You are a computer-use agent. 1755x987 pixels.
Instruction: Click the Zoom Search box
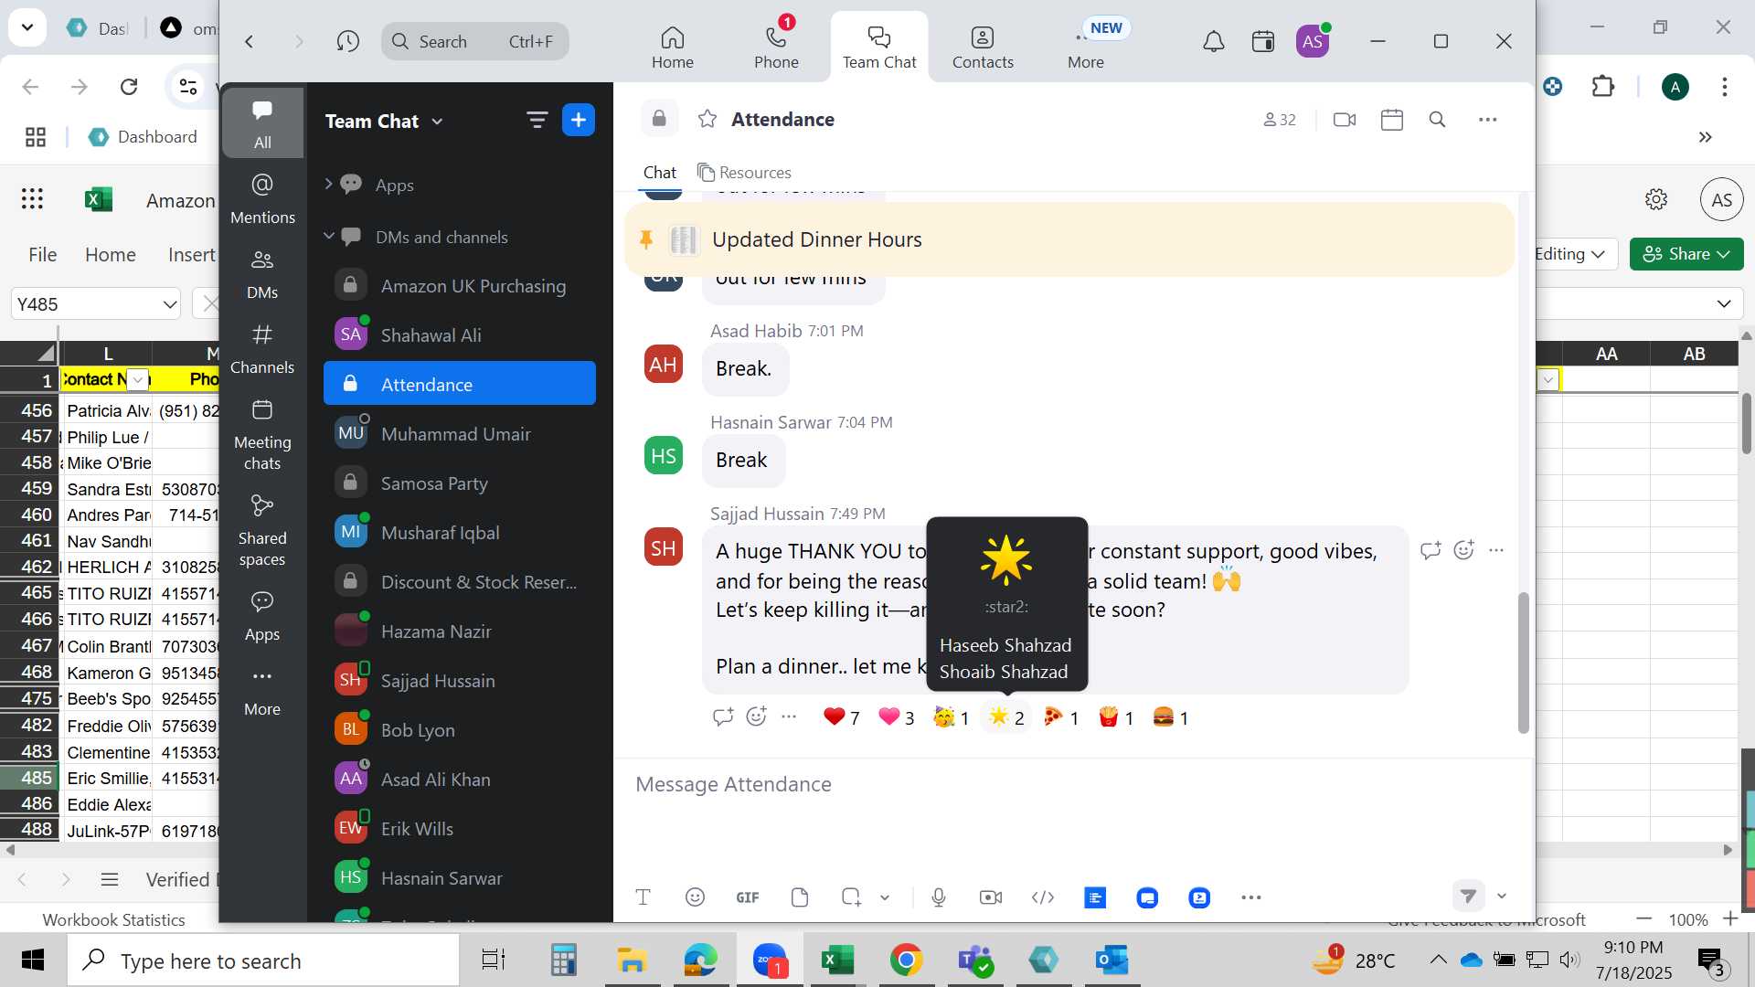click(475, 41)
